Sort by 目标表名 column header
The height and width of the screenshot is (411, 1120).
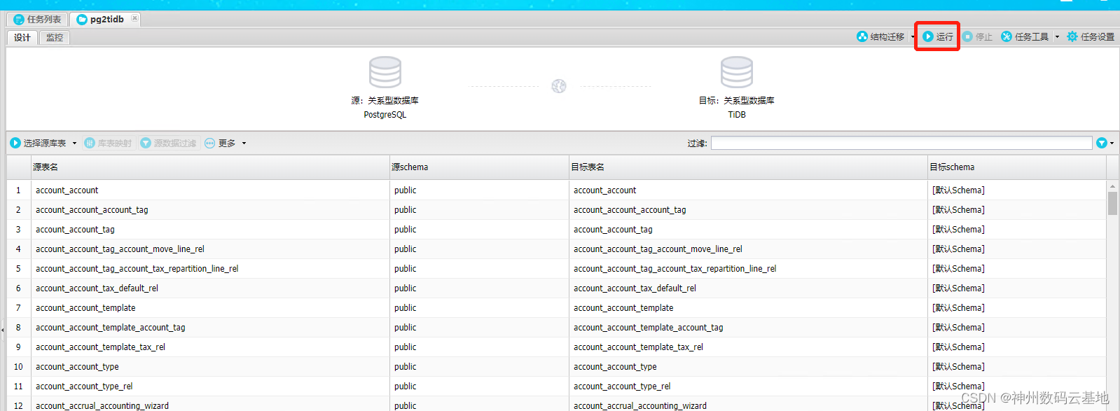(x=748, y=167)
